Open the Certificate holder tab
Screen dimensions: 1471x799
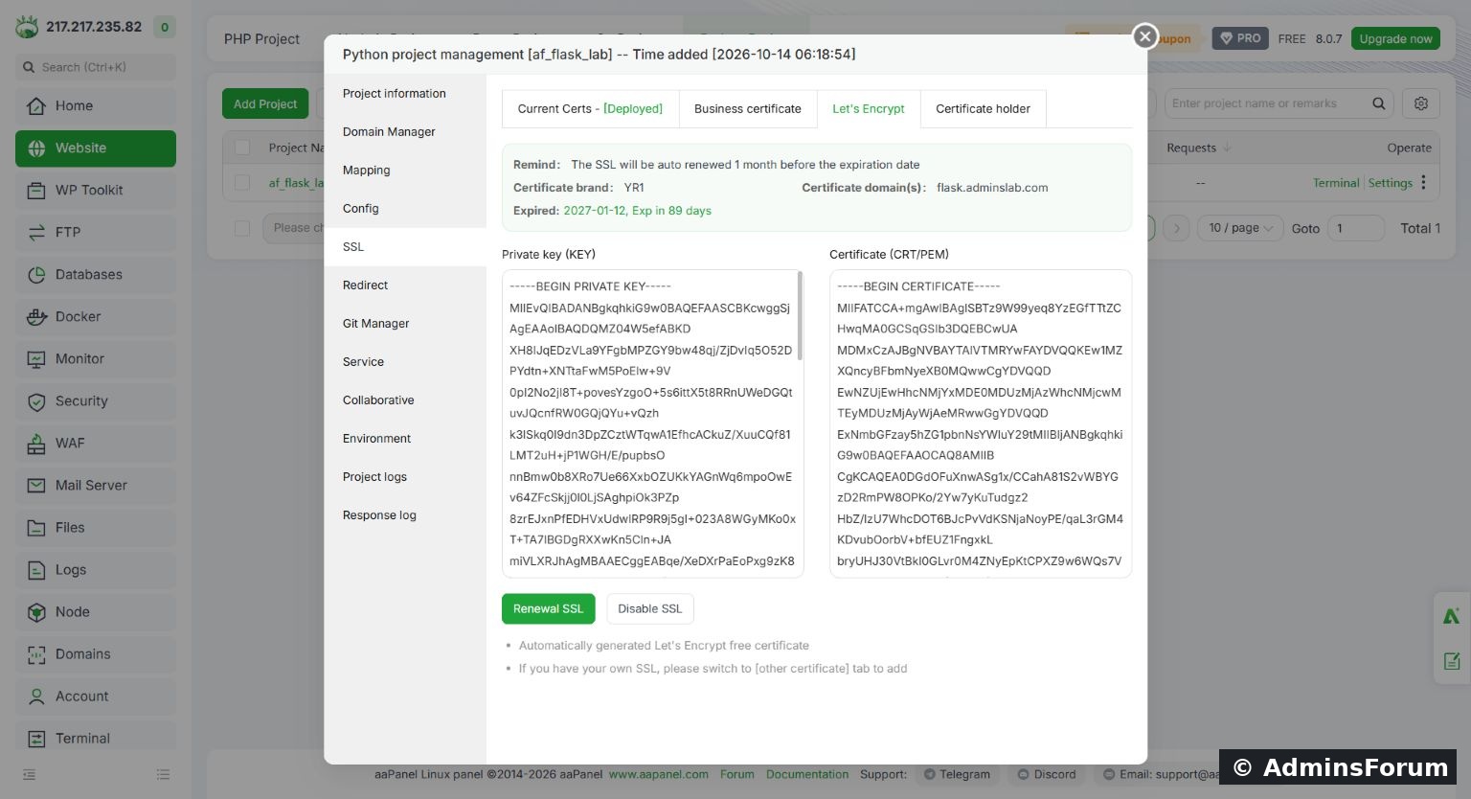[983, 109]
